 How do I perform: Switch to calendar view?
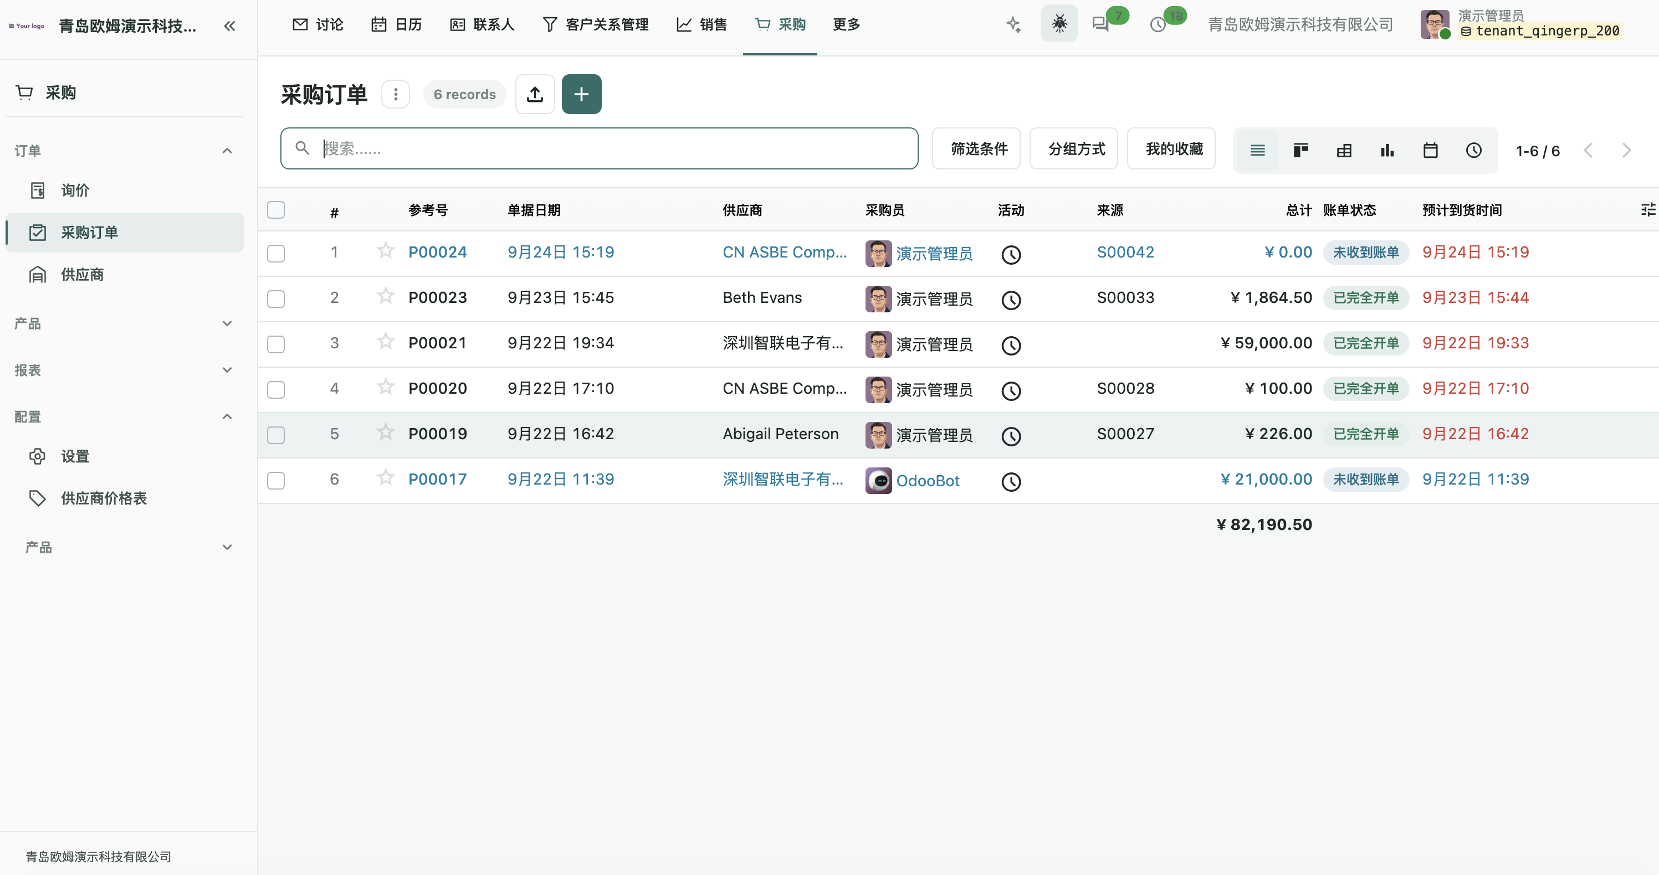click(x=1430, y=151)
